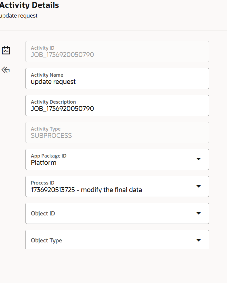Image resolution: width=227 pixels, height=283 pixels.
Task: Click the "Process ID" field label
Action: [42, 183]
